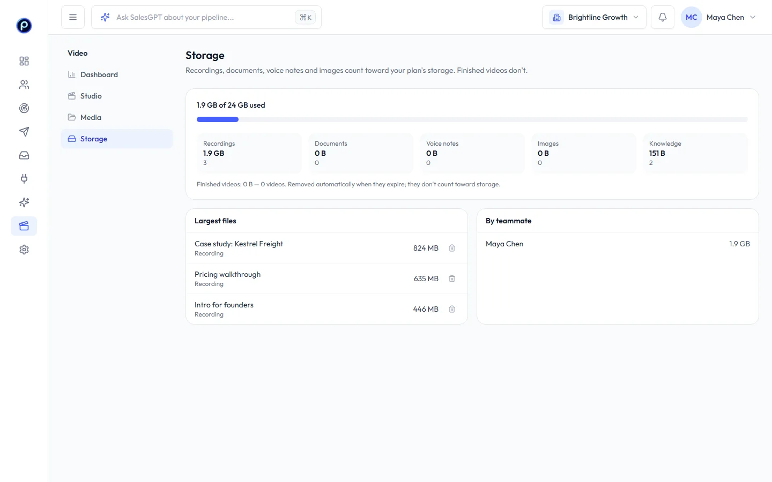
Task: Click the storage usage progress bar
Action: point(472,119)
